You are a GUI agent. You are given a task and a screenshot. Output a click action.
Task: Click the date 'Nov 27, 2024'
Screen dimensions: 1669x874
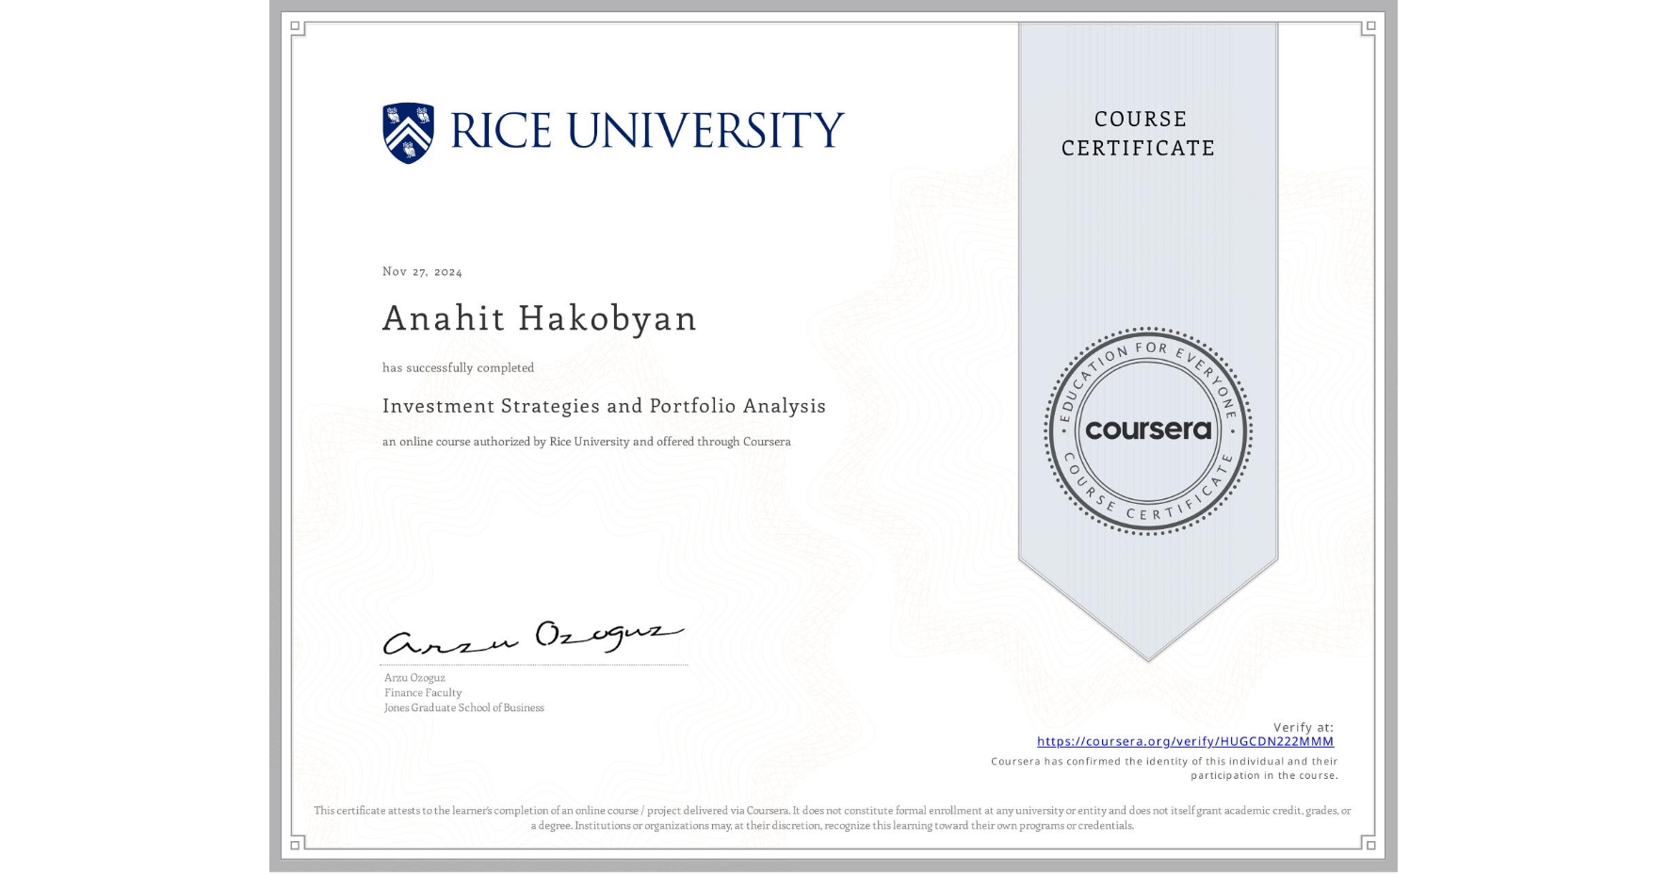[423, 271]
